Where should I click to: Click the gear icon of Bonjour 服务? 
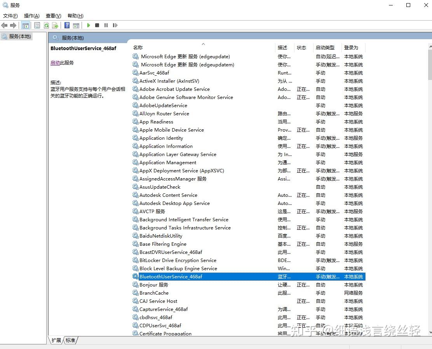point(135,285)
